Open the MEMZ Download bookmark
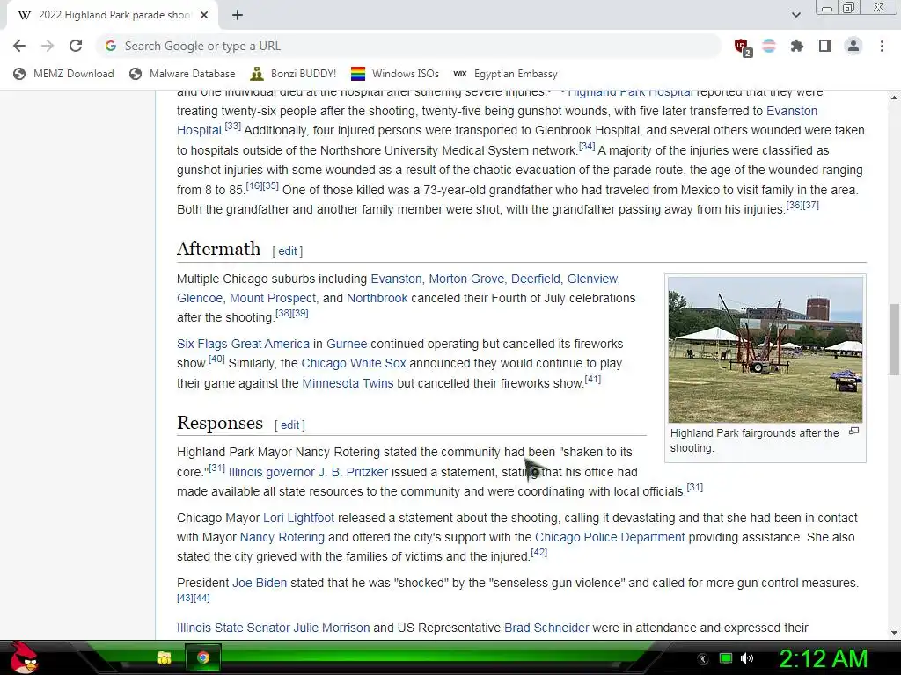The width and height of the screenshot is (901, 675). (x=63, y=74)
